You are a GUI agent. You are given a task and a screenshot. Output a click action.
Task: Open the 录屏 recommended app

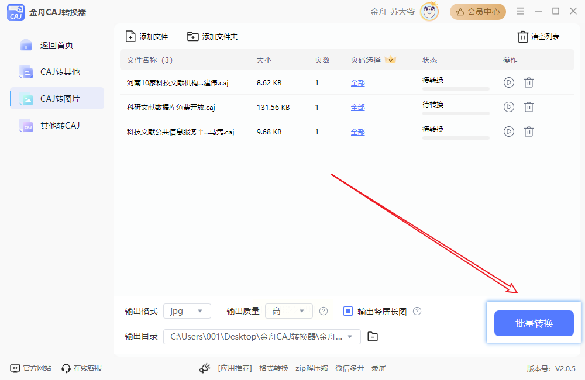[378, 368]
